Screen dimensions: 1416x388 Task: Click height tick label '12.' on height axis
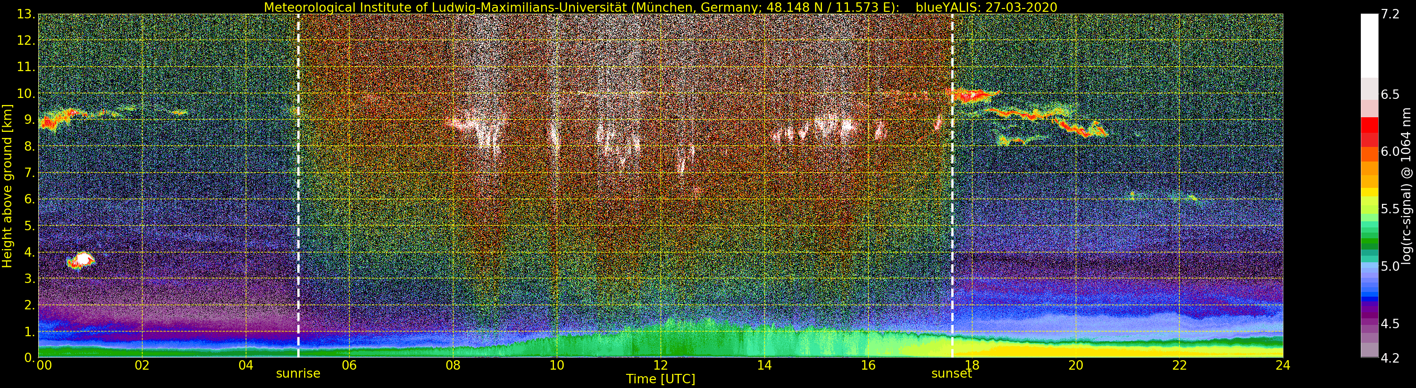click(26, 40)
